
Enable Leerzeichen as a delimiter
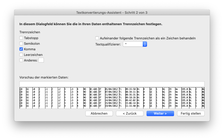pyautogui.click(x=21, y=55)
